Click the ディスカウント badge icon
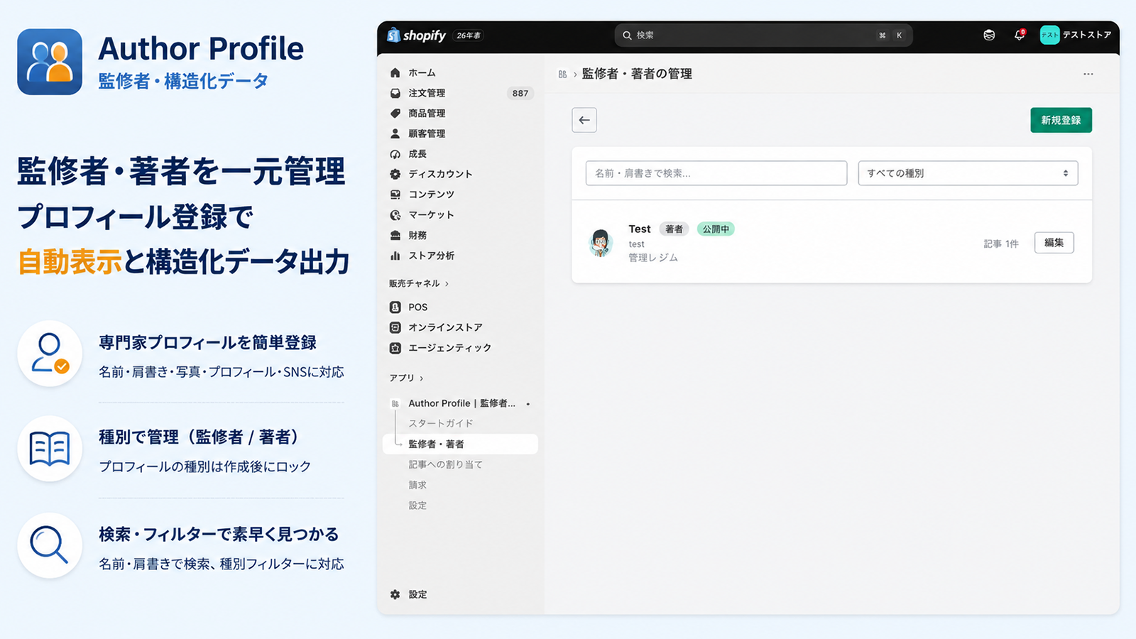This screenshot has height=639, width=1136. coord(395,174)
